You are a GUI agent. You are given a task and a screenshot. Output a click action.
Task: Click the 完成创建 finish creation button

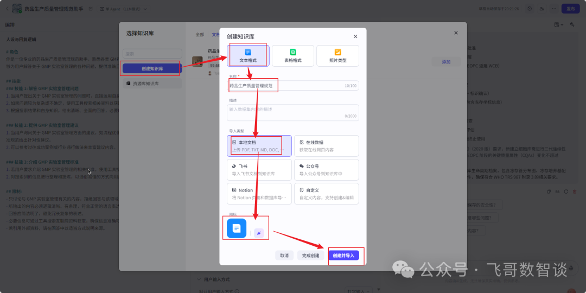tap(311, 255)
